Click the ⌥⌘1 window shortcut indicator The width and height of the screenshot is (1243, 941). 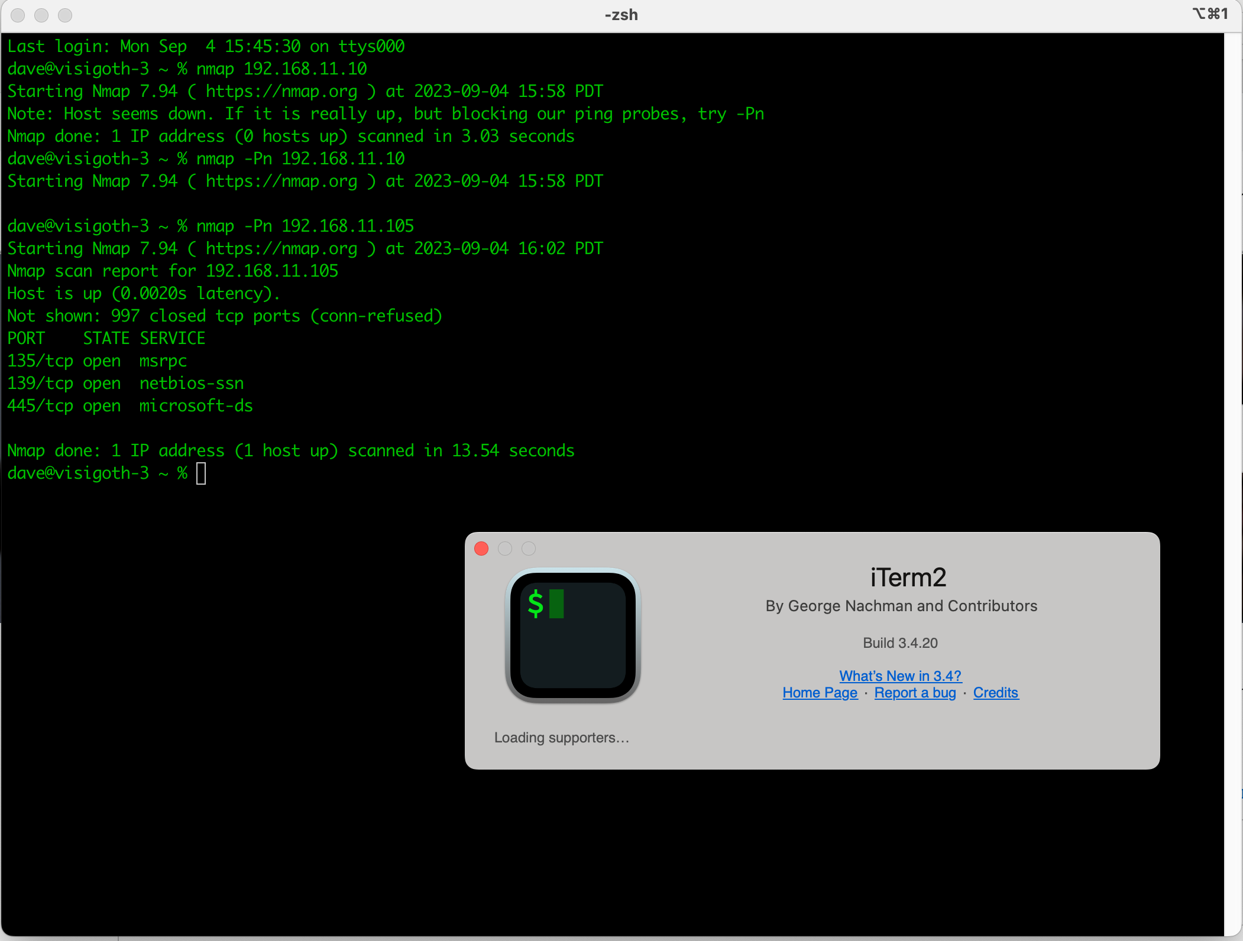click(1210, 14)
